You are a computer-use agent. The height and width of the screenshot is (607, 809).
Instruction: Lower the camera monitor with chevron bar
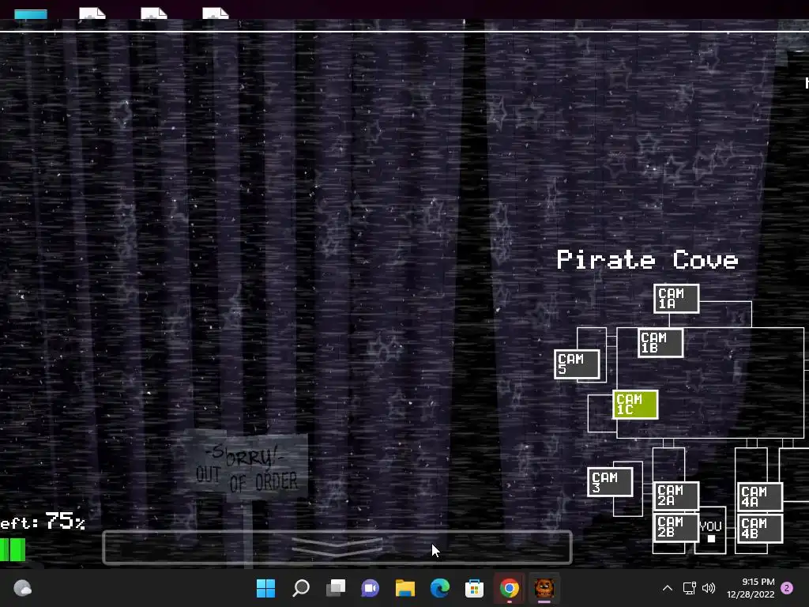[x=337, y=547]
